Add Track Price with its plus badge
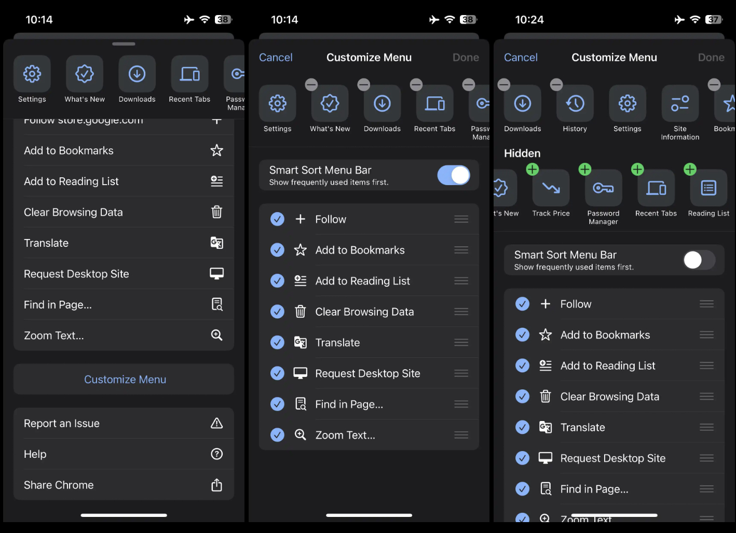The image size is (736, 533). [533, 169]
